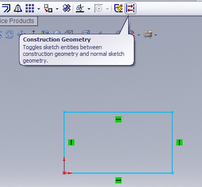Expand the Display/Delete Relations dropdown arrow
This screenshot has height=187, width=202.
coord(89,9)
